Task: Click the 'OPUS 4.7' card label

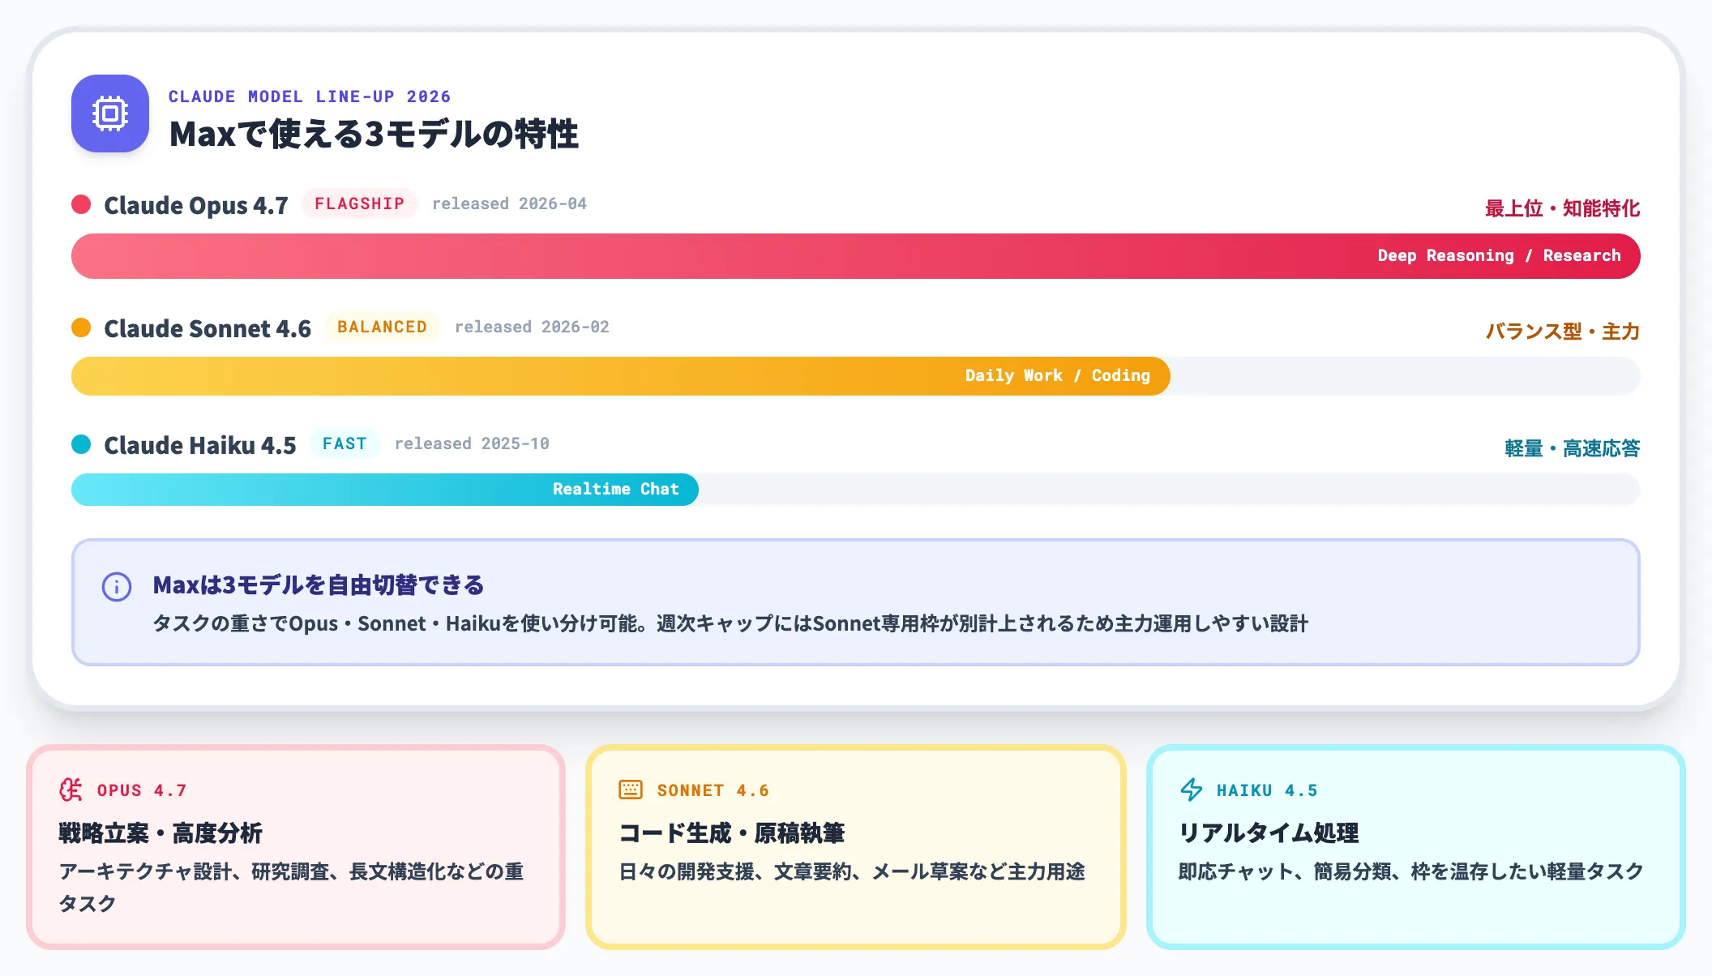Action: tap(143, 790)
